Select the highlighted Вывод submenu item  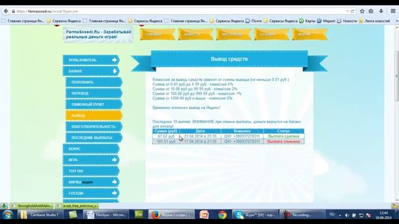[x=94, y=115]
